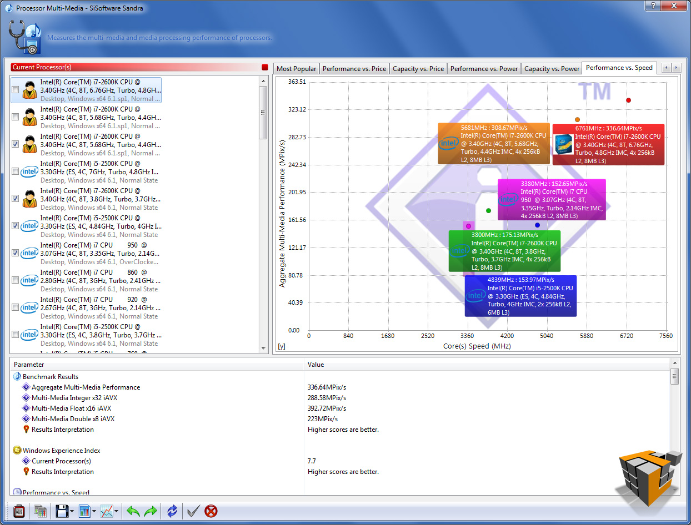
Task: Click the Intel logo of i7 950 list row
Action: 29,253
